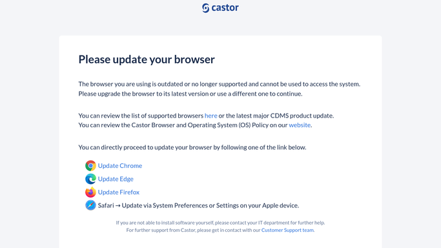The height and width of the screenshot is (248, 441).
Task: Click the outdated browser warning sentence
Action: pos(220,84)
